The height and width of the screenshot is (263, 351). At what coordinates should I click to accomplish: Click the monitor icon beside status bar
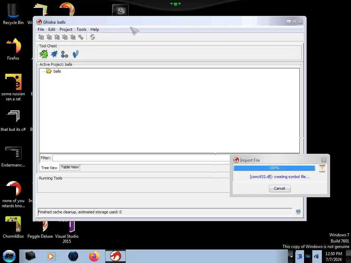(298, 212)
